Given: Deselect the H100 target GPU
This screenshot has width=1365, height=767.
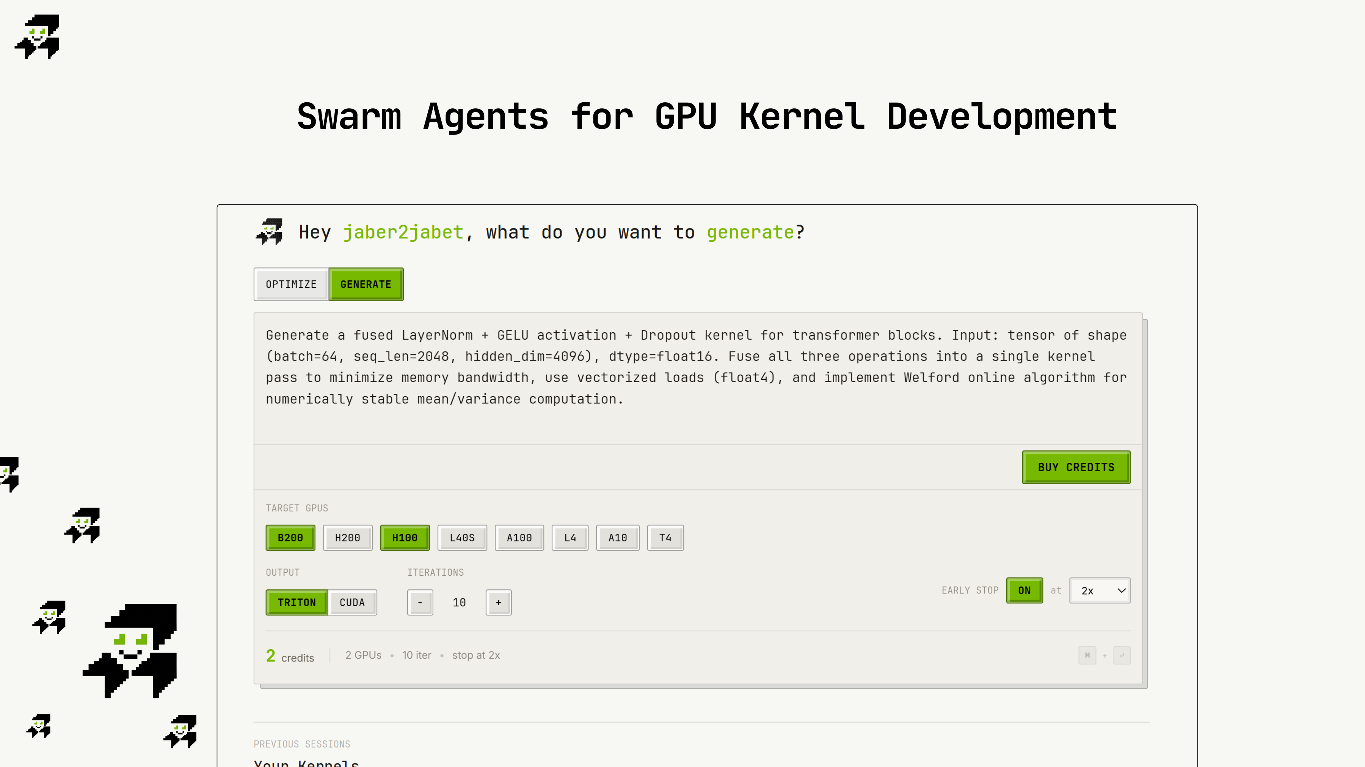Looking at the screenshot, I should pos(404,538).
